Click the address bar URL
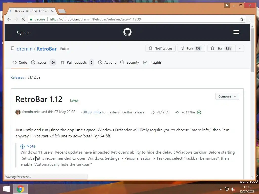This screenshot has height=194, width=259. pos(95,19)
